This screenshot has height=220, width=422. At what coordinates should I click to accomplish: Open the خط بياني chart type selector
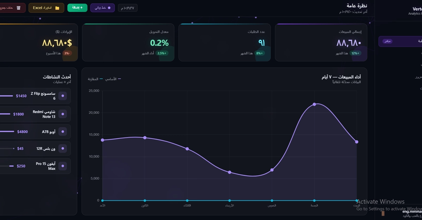[103, 8]
